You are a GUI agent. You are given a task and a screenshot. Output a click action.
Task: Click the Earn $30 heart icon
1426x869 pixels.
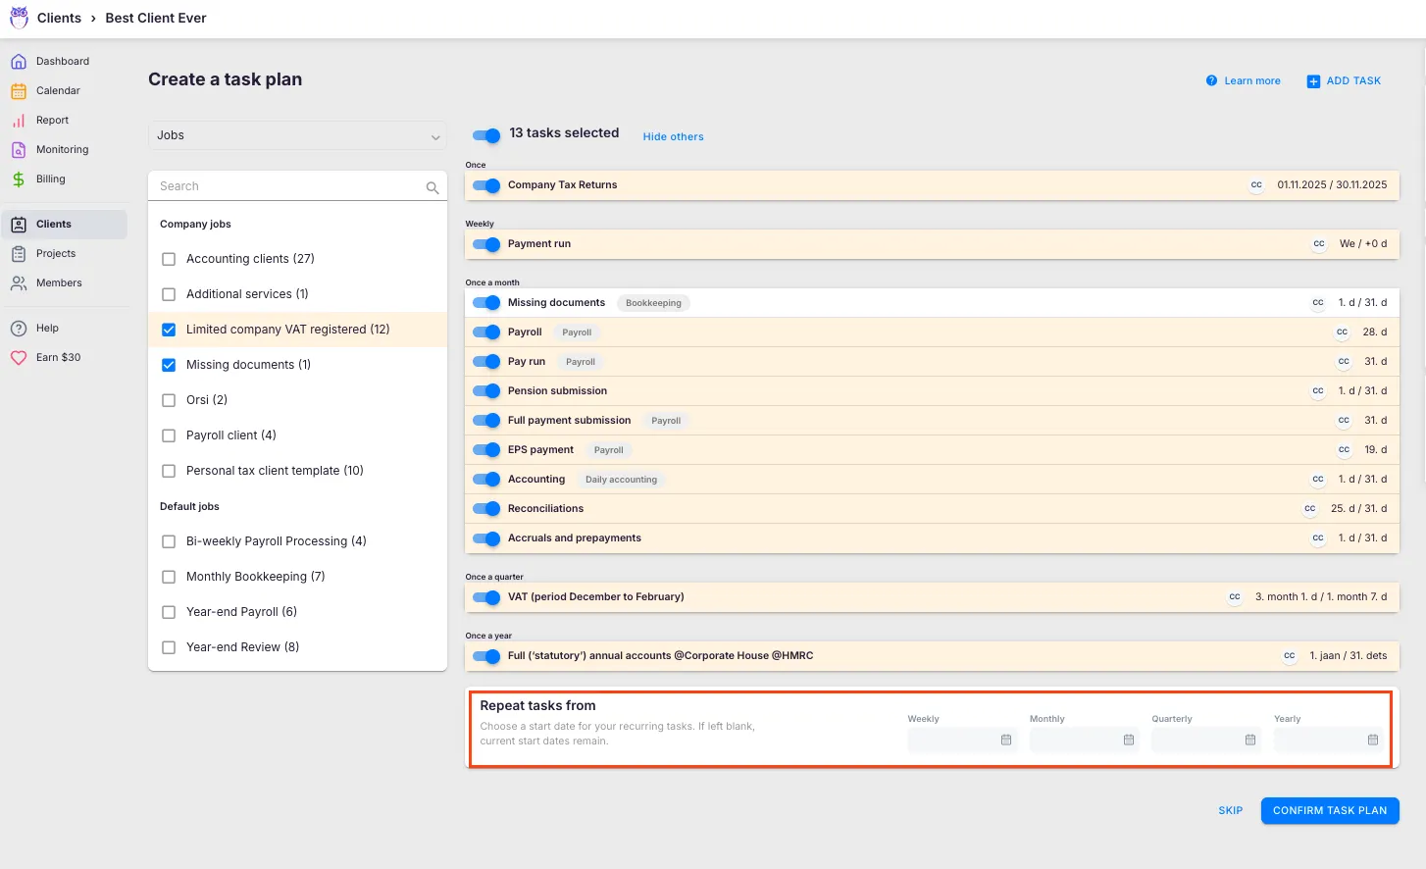(x=19, y=358)
